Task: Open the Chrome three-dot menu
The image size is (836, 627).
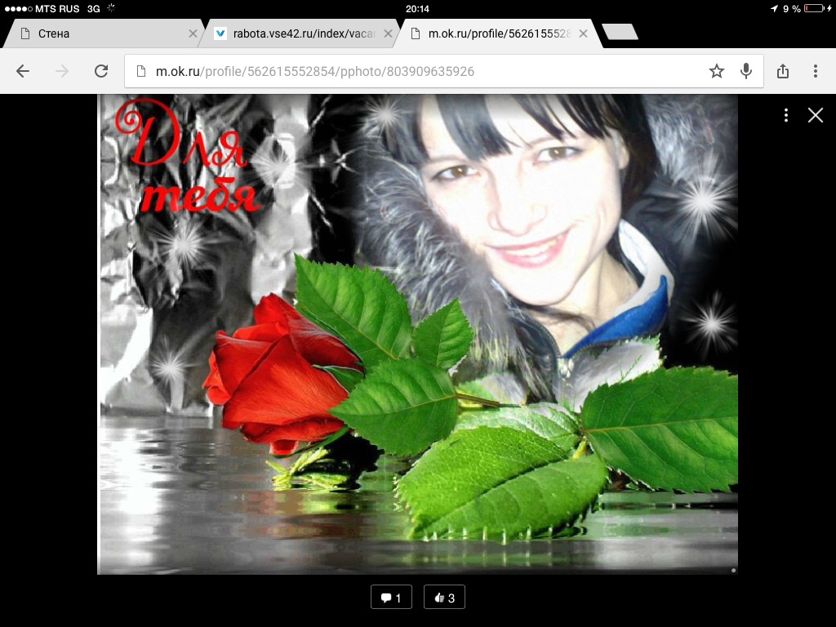Action: point(815,72)
